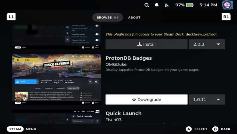This screenshot has height=134, width=237.
Task: Click the deckbrew.xyz/root warning text
Action: [201, 34]
